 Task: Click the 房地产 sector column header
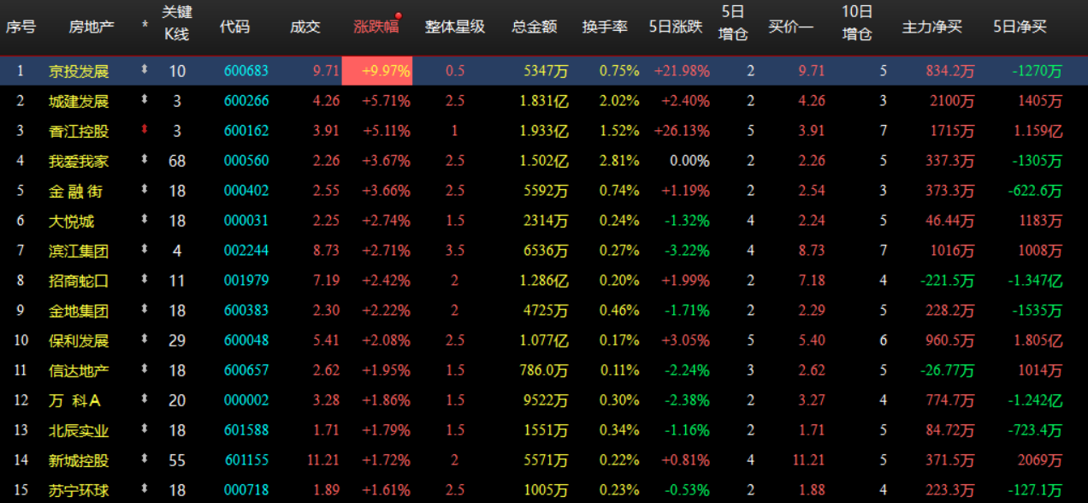pos(92,27)
